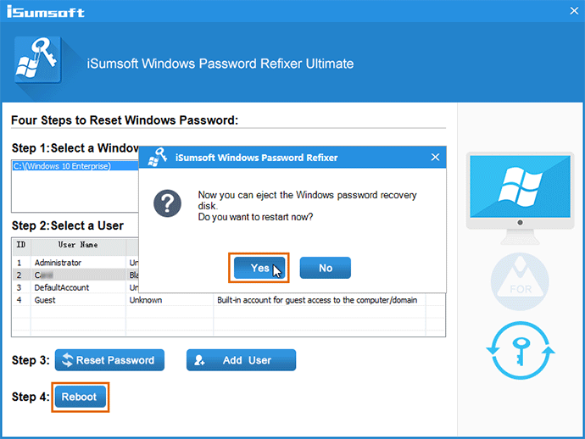Click the guest access description cell
Viewport: 585px width, 439px height.
[320, 300]
